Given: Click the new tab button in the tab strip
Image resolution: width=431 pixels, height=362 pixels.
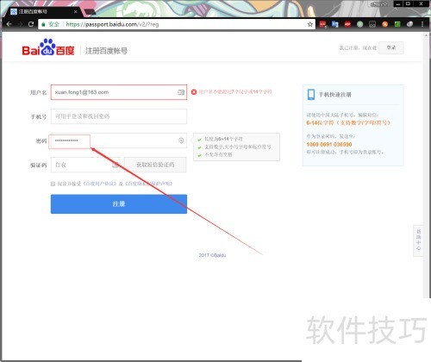Looking at the screenshot, I should click(90, 12).
